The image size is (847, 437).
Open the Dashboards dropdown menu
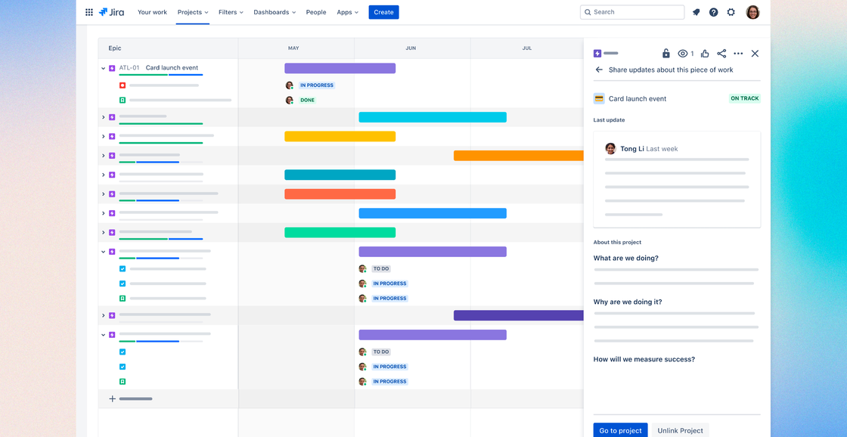[x=274, y=12]
